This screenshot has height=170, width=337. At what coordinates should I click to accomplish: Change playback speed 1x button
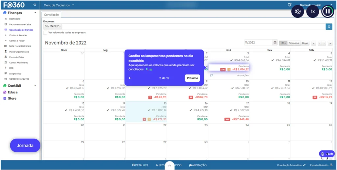[x=313, y=12]
